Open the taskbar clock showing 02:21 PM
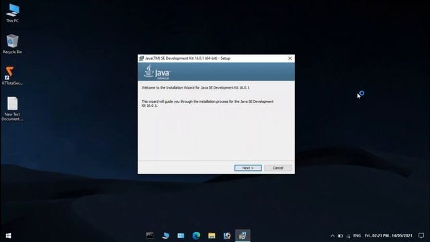The image size is (430, 242). coord(388,236)
